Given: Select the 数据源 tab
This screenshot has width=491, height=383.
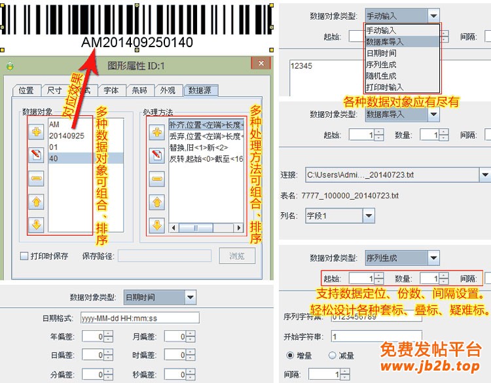Looking at the screenshot, I should click(x=201, y=90).
